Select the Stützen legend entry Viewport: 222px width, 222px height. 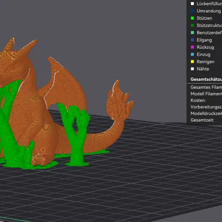(204, 18)
